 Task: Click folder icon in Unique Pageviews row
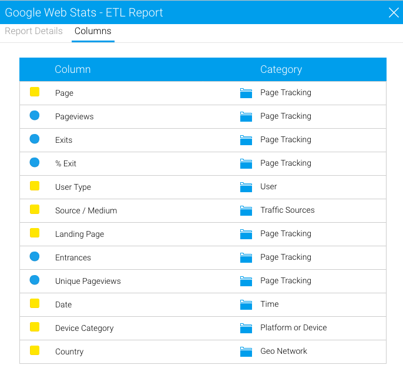coord(246,281)
